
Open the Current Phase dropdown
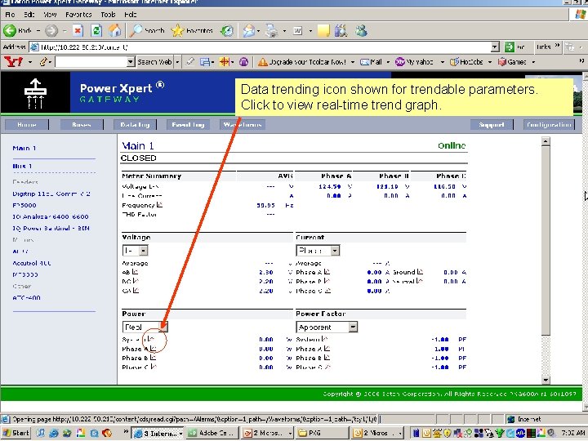click(x=318, y=250)
